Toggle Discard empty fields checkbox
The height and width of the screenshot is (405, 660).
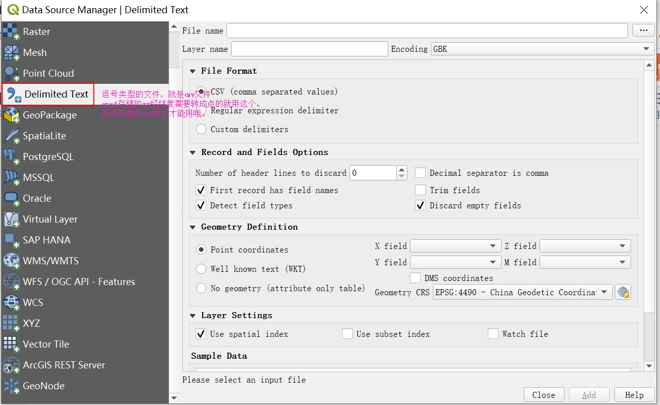[420, 205]
